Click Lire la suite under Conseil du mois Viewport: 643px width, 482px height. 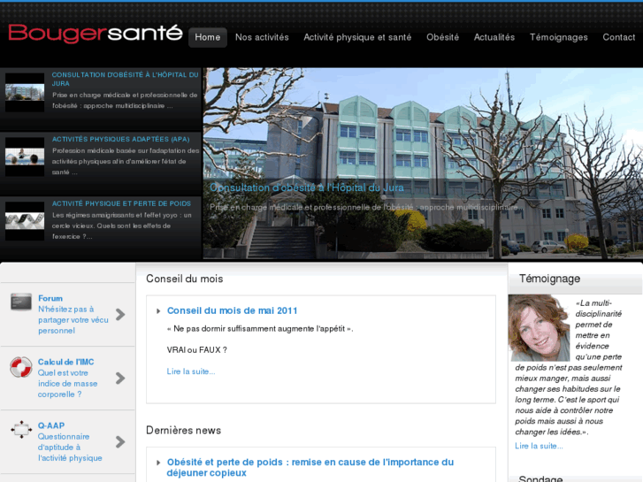click(191, 371)
